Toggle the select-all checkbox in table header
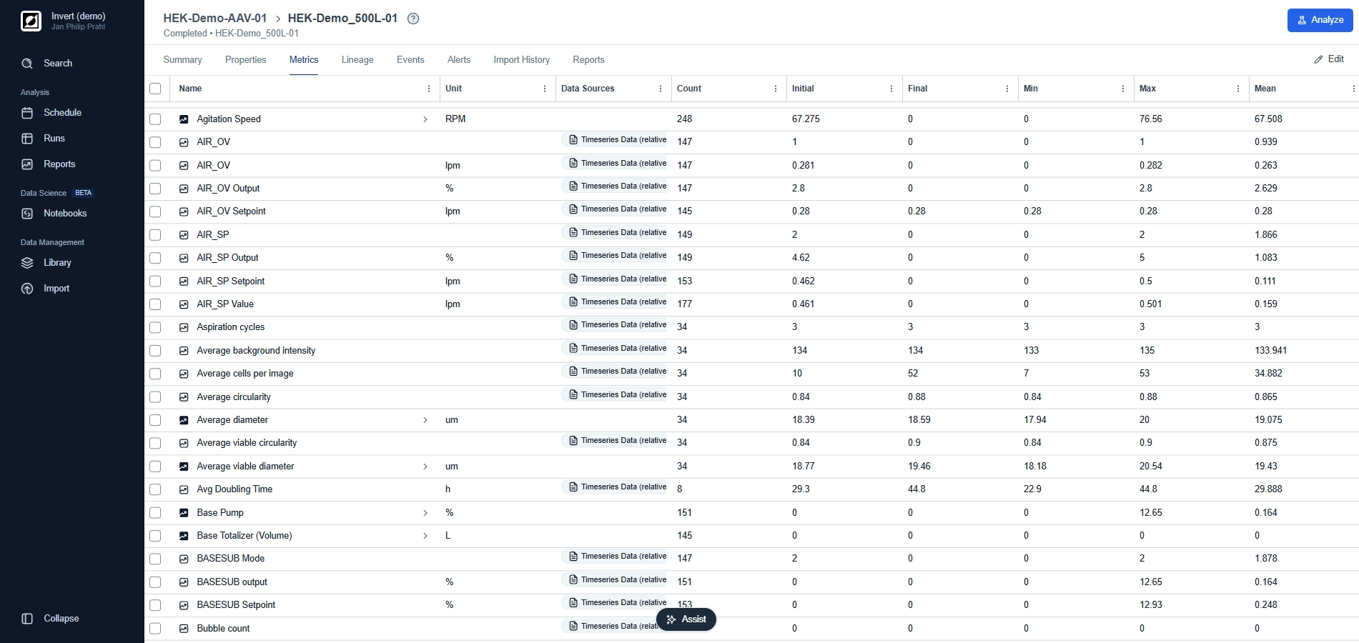The image size is (1359, 643). pyautogui.click(x=155, y=89)
